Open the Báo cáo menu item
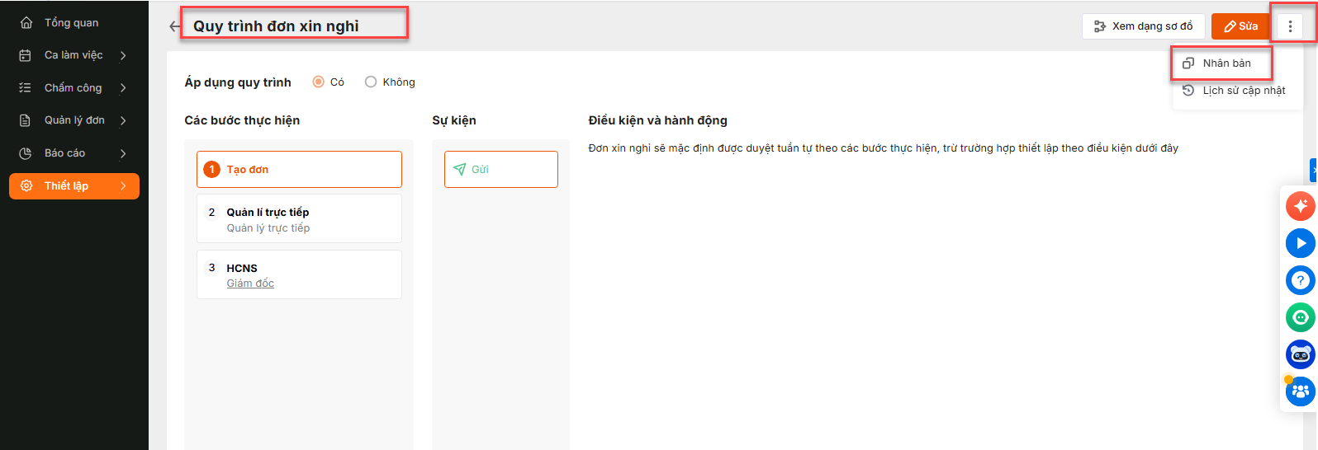This screenshot has width=1318, height=450. click(x=74, y=153)
